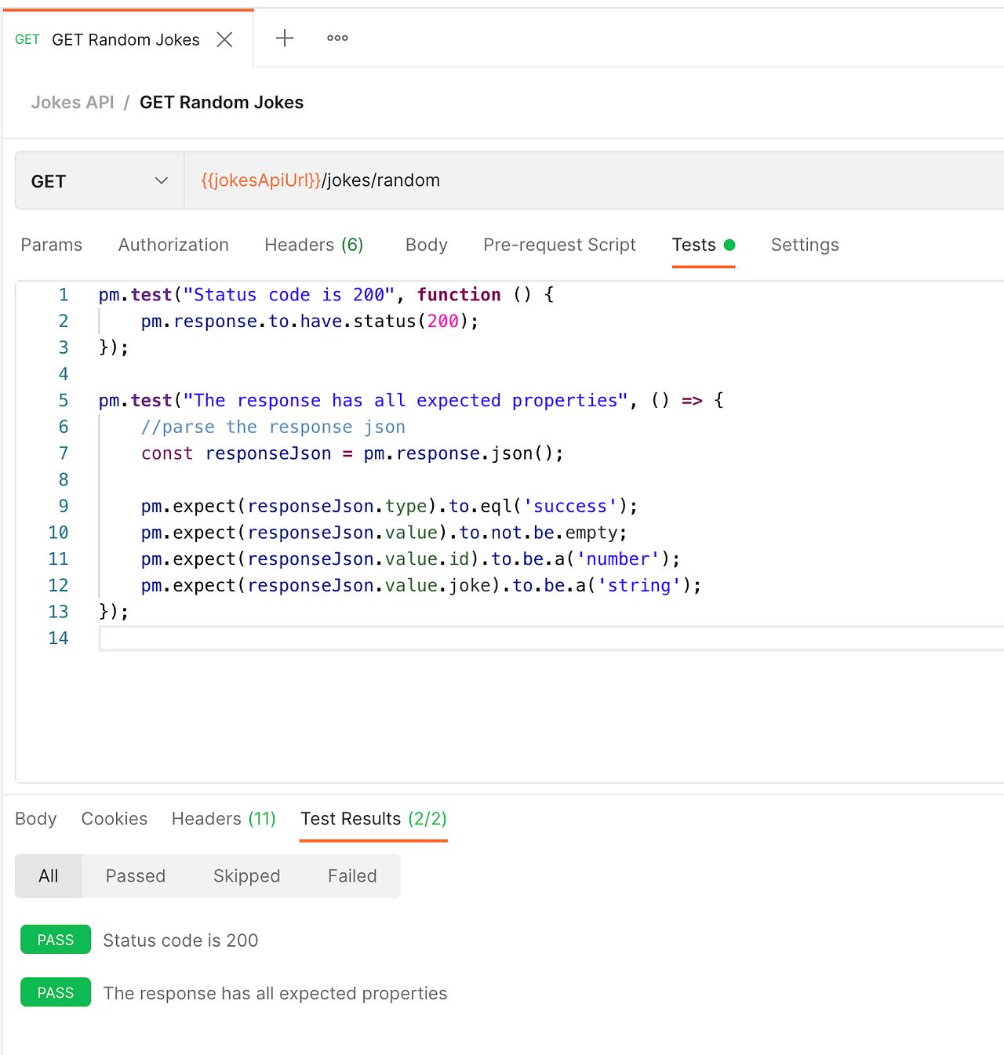Viewport: 1004px width, 1055px height.
Task: Open the response Headers (11) tab
Action: tap(223, 818)
